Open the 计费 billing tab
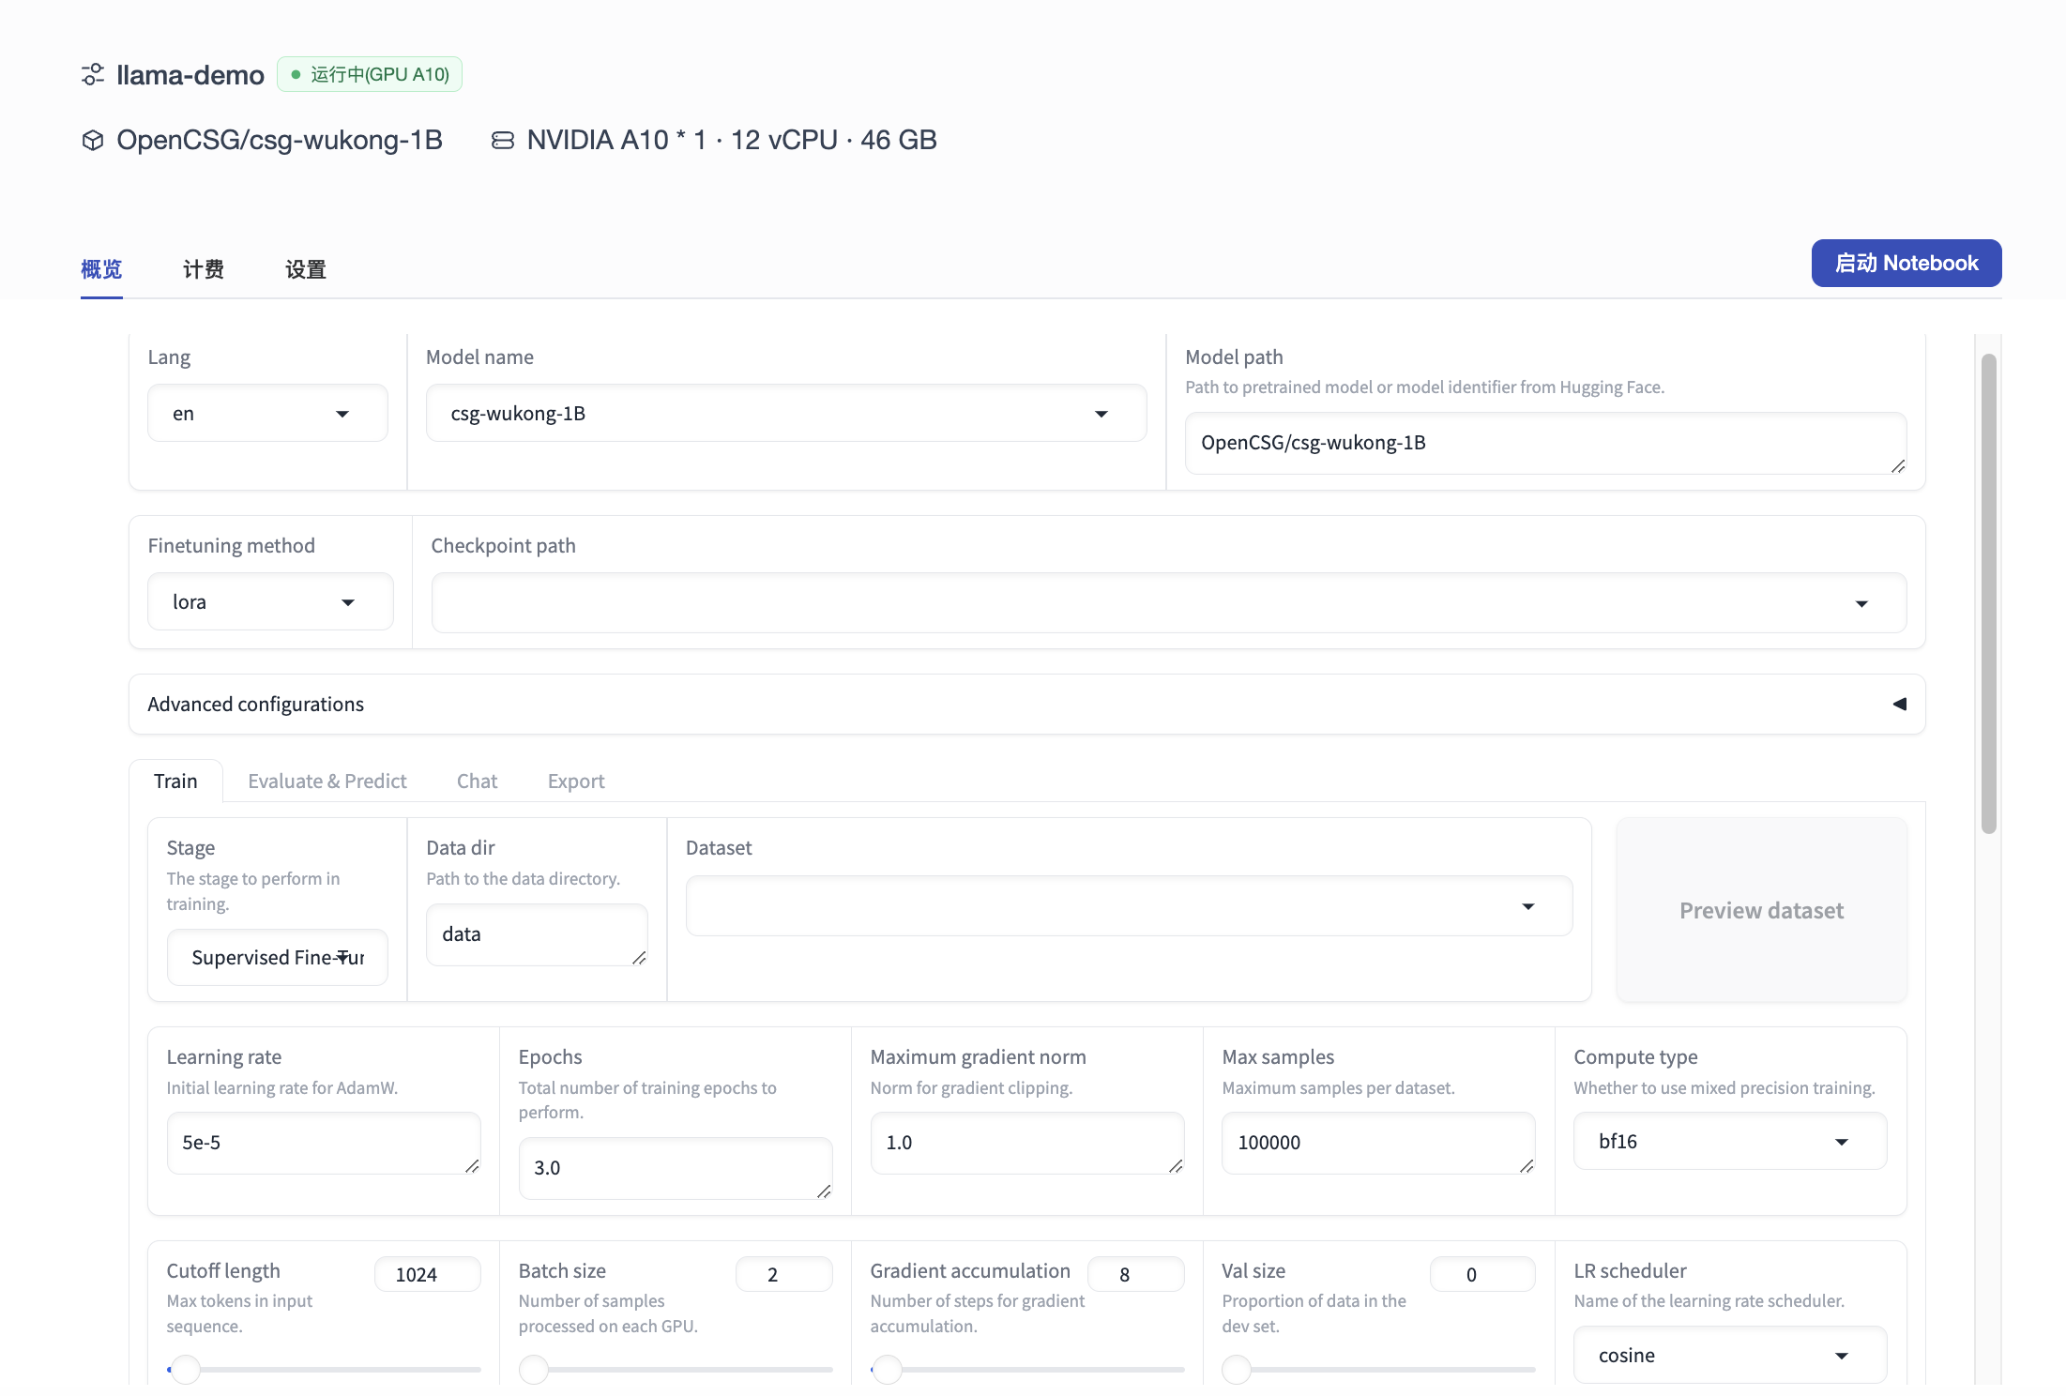The height and width of the screenshot is (1396, 2066). 204,270
